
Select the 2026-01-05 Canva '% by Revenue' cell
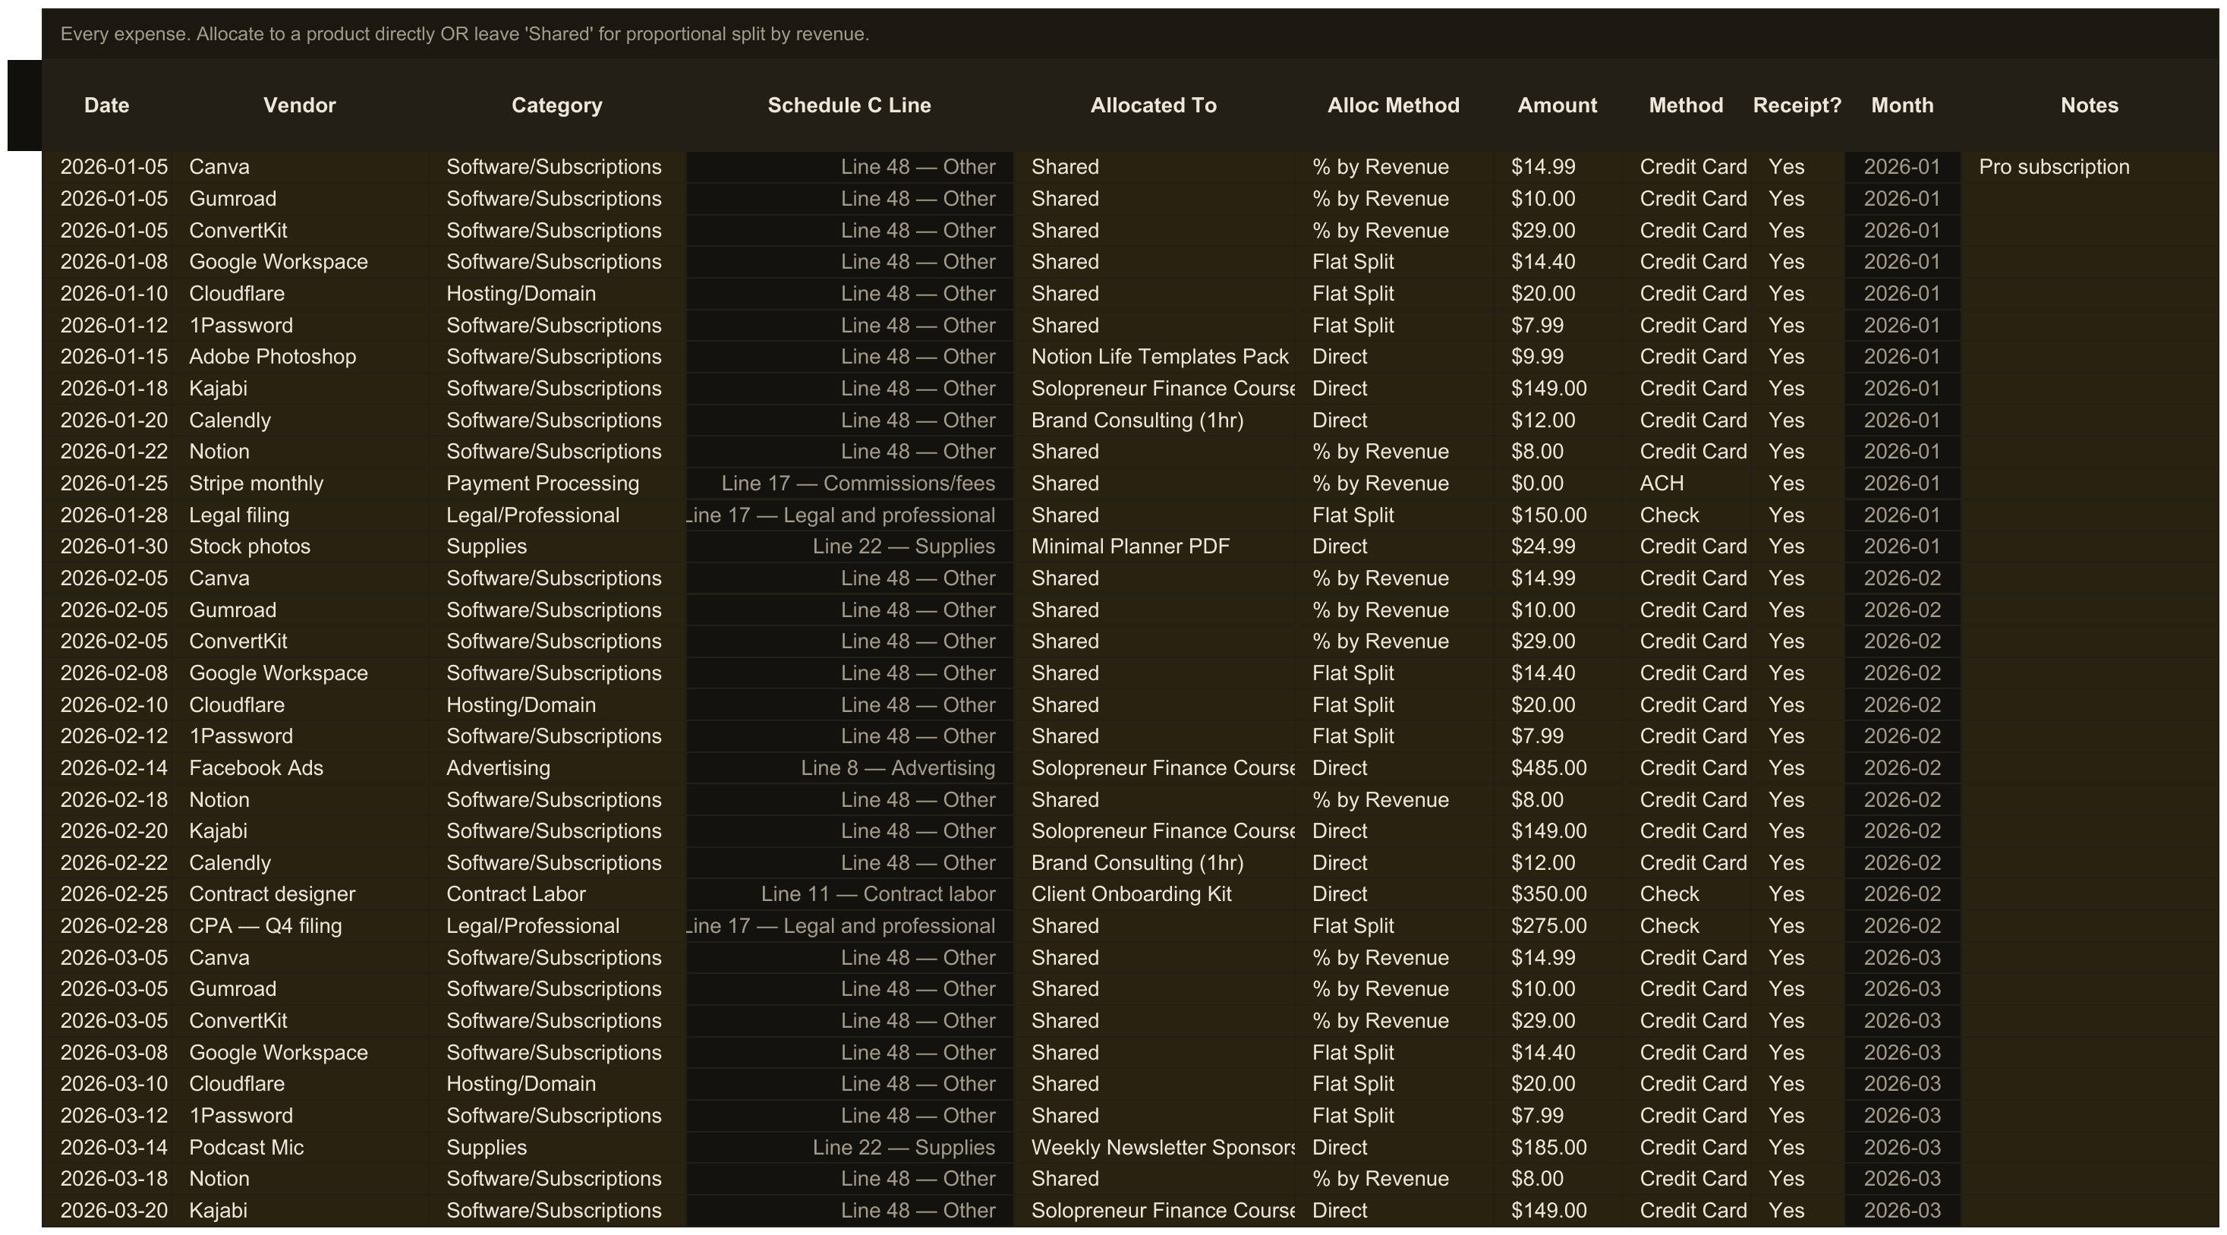click(1394, 167)
